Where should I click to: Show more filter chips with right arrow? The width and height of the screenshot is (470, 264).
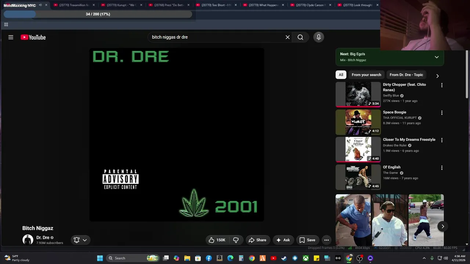coord(437,76)
